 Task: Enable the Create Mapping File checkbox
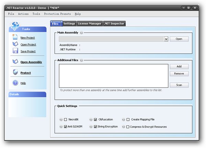click(128, 120)
